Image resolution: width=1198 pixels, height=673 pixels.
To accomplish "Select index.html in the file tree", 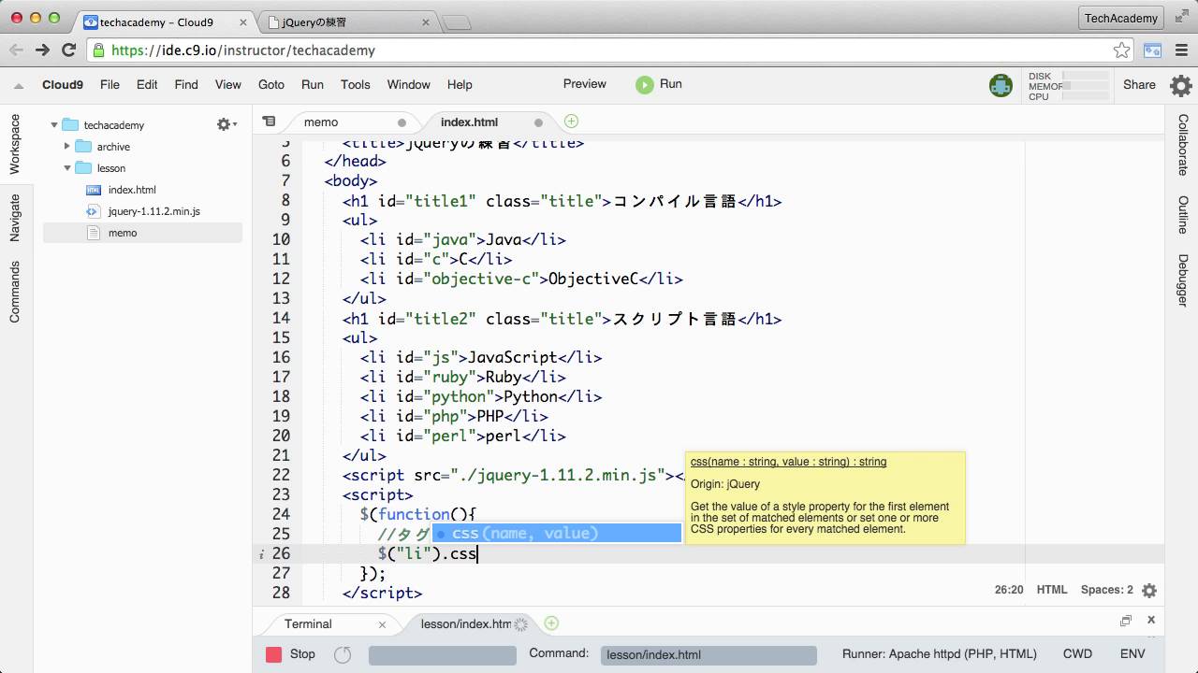I will pos(132,190).
